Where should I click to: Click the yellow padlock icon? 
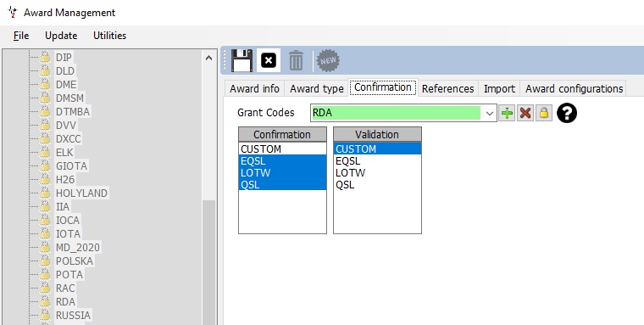click(544, 113)
